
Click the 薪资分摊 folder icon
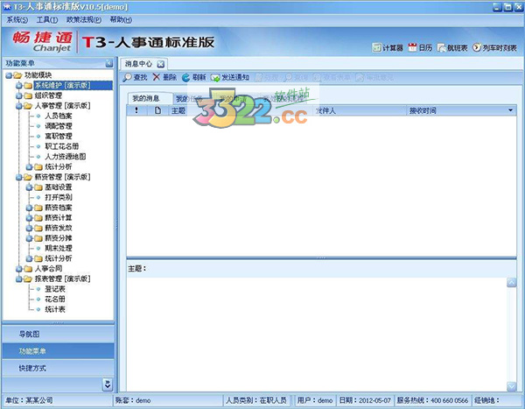tap(38, 238)
